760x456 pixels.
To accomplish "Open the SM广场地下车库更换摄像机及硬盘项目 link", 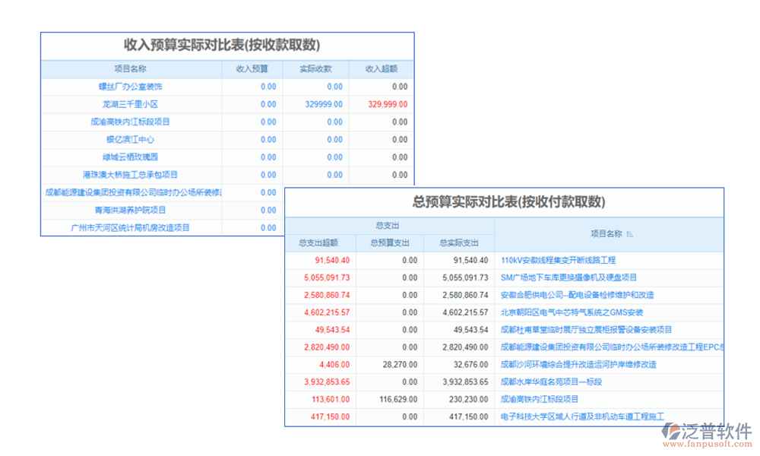I will coord(569,278).
